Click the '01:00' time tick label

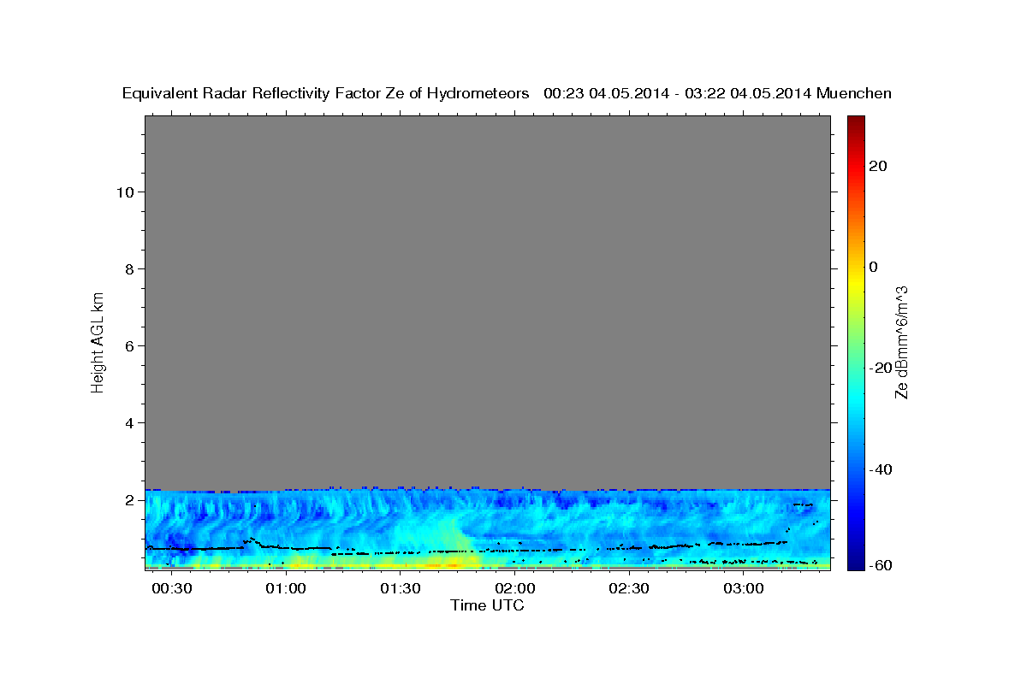pos(285,589)
